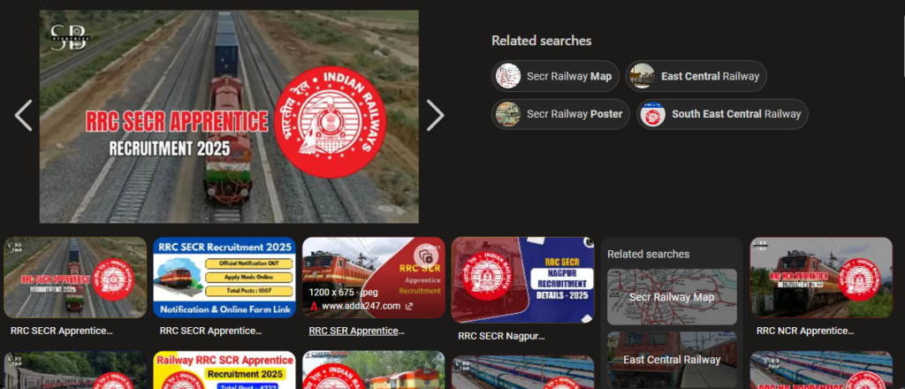Open the RRC NCR Apprentice caption link
This screenshot has width=905, height=389.
805,331
